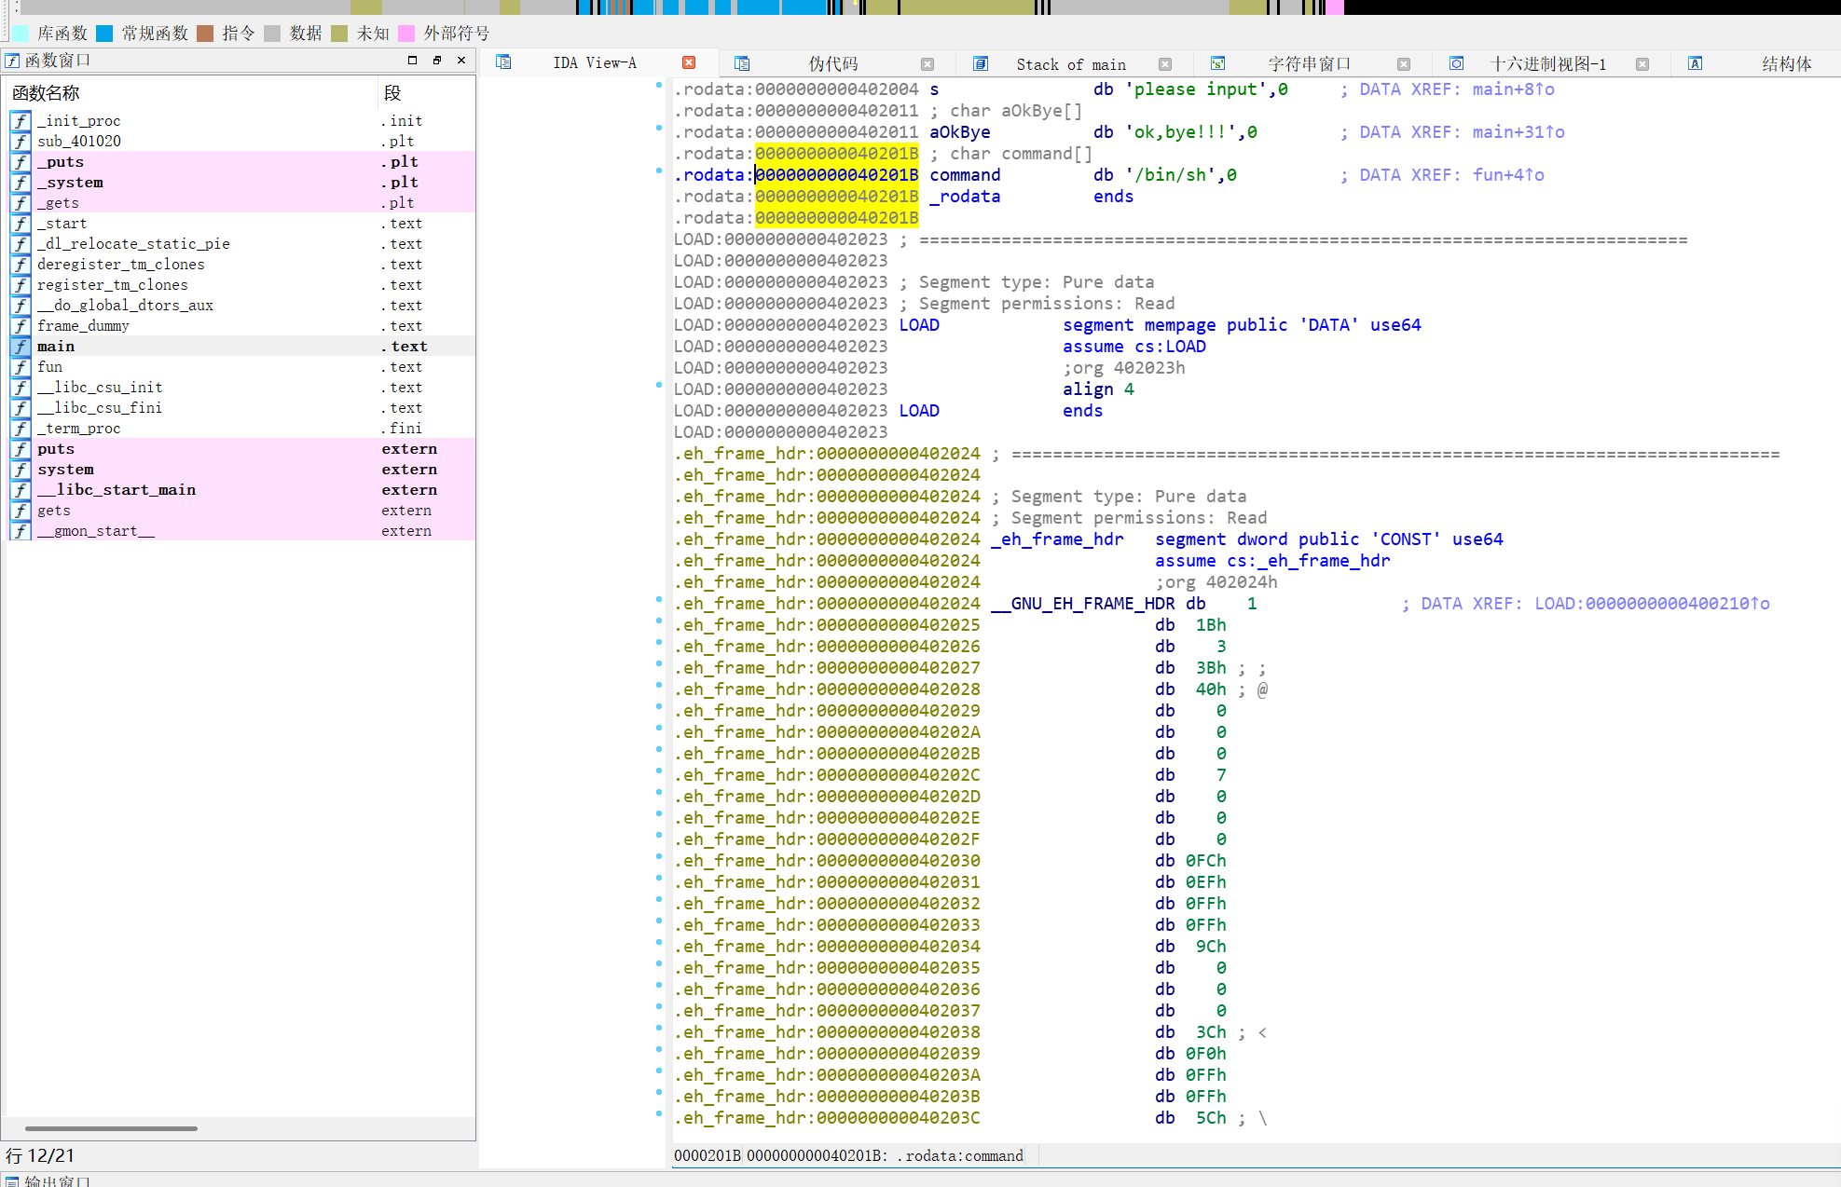Maximize the 函数窗口 panel
This screenshot has height=1187, width=1841.
412,60
